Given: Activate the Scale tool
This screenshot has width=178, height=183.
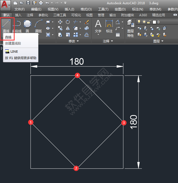Looking at the screenshot, I should pos(68,35).
